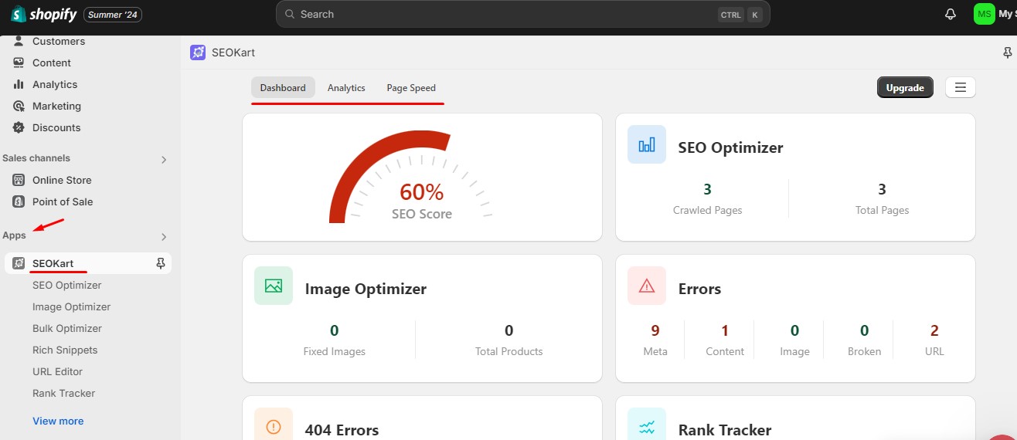Viewport: 1017px width, 440px height.
Task: Click the Content errors count
Action: [725, 330]
